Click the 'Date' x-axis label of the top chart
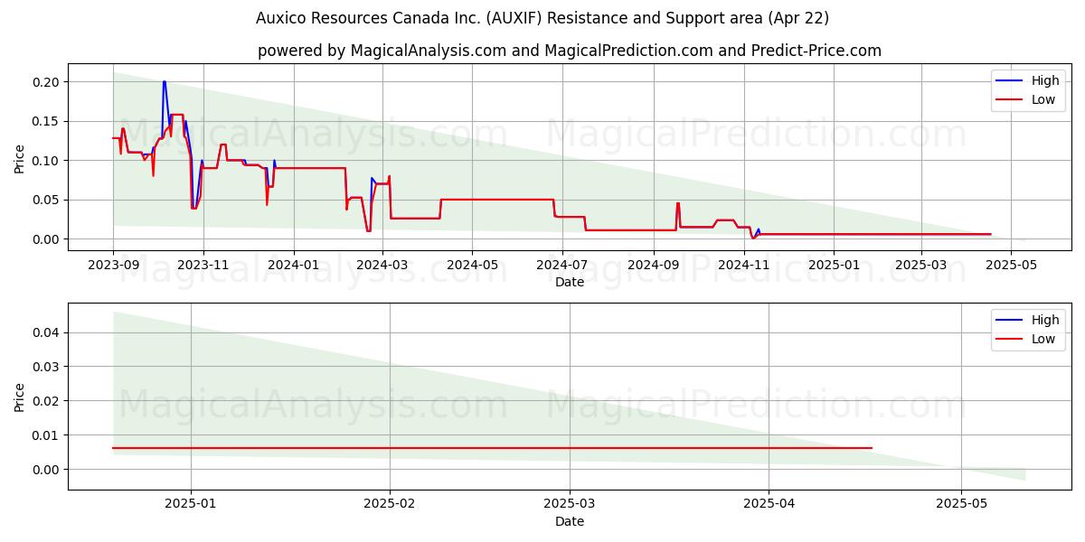The height and width of the screenshot is (542, 1085). pos(570,282)
